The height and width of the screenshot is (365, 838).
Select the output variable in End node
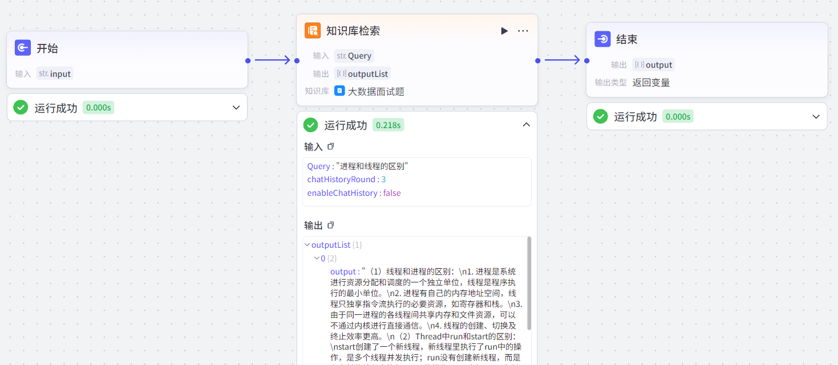click(x=653, y=64)
